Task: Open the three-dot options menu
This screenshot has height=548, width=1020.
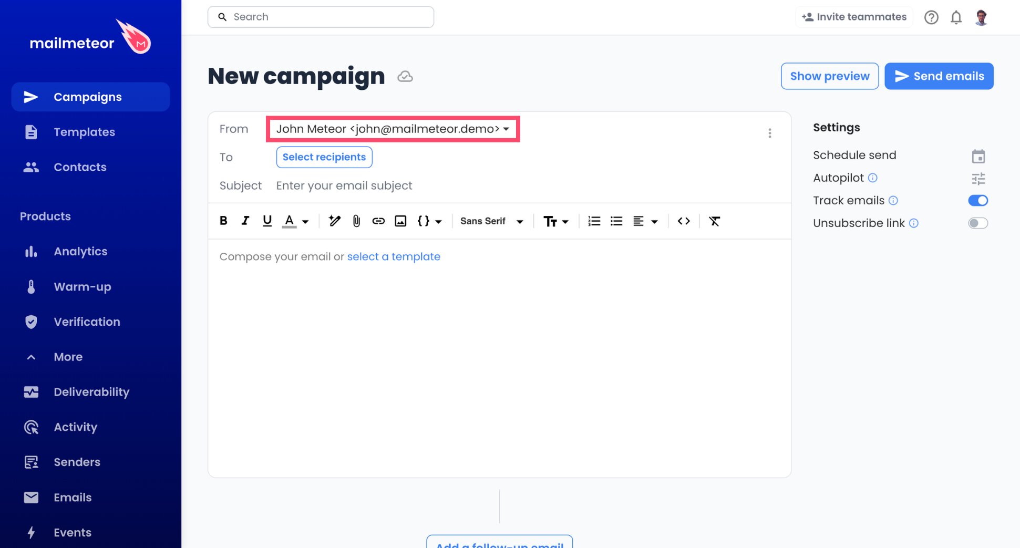Action: [x=770, y=133]
